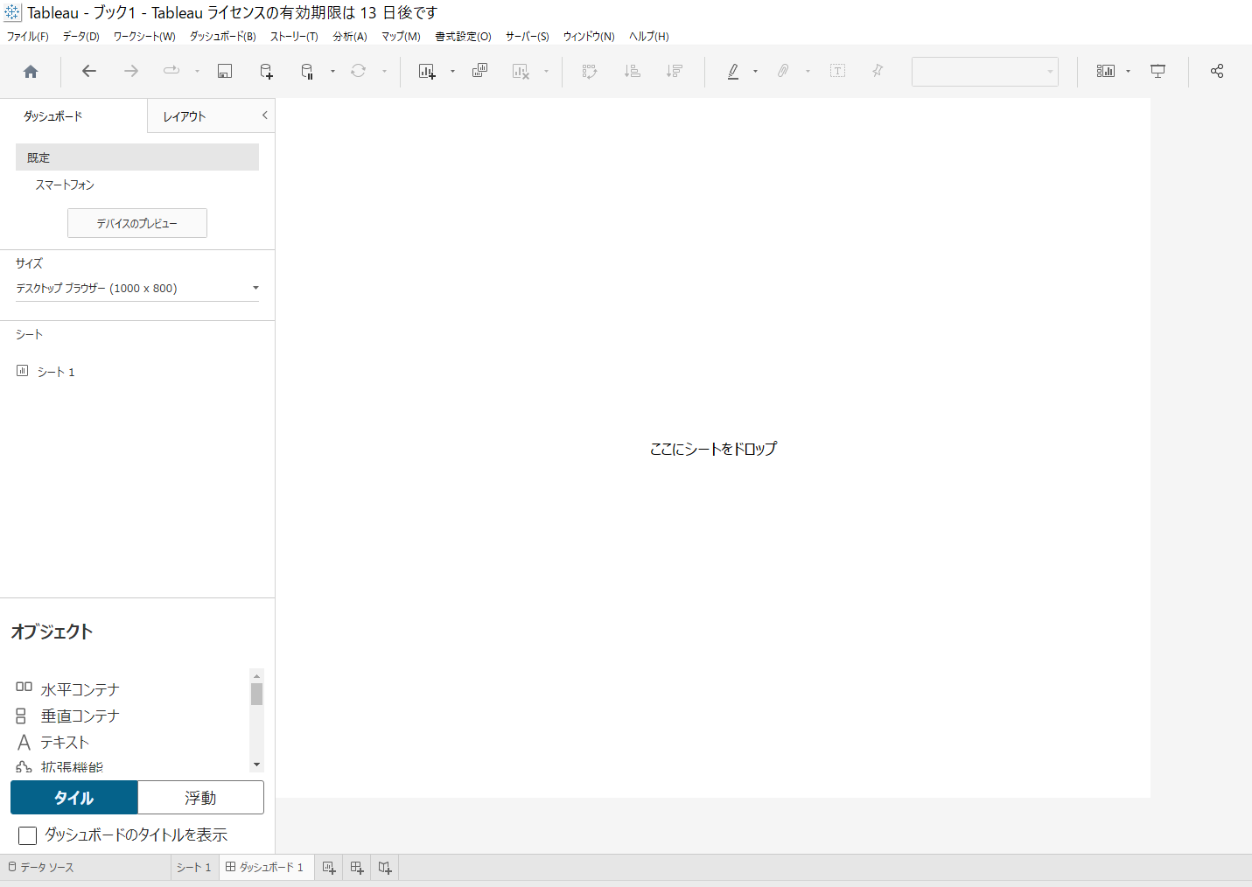Viewport: 1252px width, 887px height.
Task: Open the データ(D) menu
Action: click(x=80, y=37)
